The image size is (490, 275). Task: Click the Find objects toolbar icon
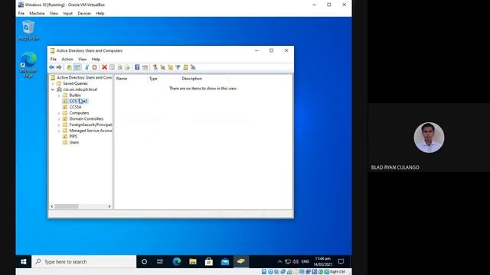tap(185, 67)
